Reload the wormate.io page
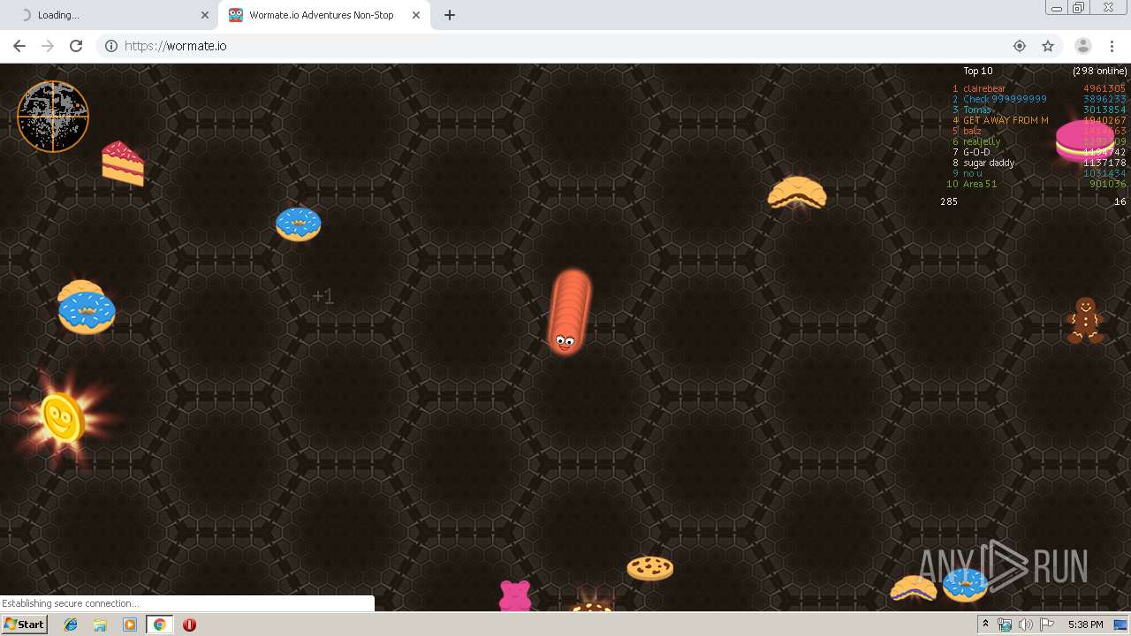 tap(76, 46)
